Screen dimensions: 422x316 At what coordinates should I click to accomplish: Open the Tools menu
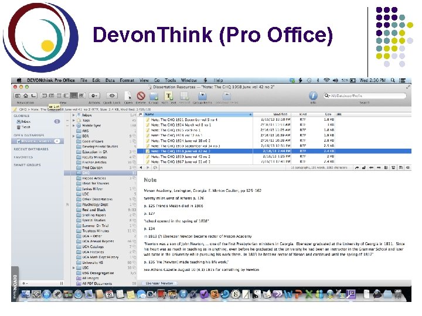coord(170,80)
